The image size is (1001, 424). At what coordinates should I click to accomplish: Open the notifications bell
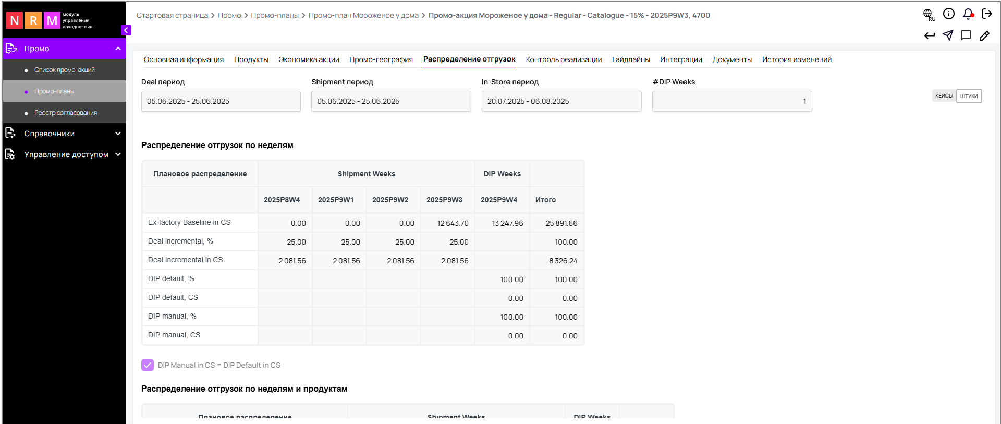pyautogui.click(x=968, y=14)
